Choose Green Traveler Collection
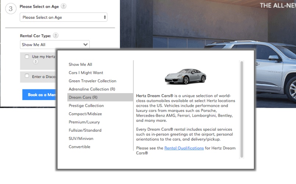This screenshot has height=184, width=296. click(x=92, y=81)
